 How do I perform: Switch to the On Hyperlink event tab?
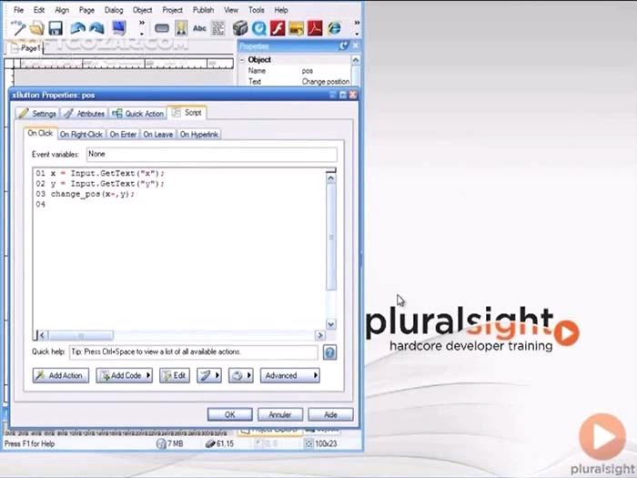(x=199, y=134)
